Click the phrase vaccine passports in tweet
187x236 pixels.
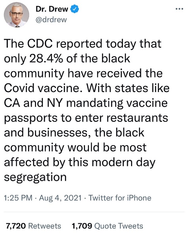(x=86, y=110)
